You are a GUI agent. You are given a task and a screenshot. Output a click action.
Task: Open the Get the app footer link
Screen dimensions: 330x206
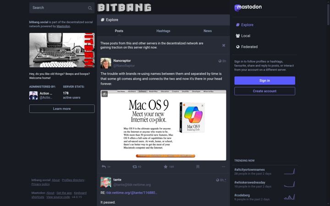(64, 193)
